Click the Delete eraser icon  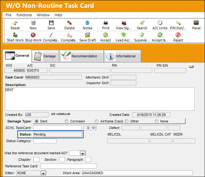click(69, 23)
